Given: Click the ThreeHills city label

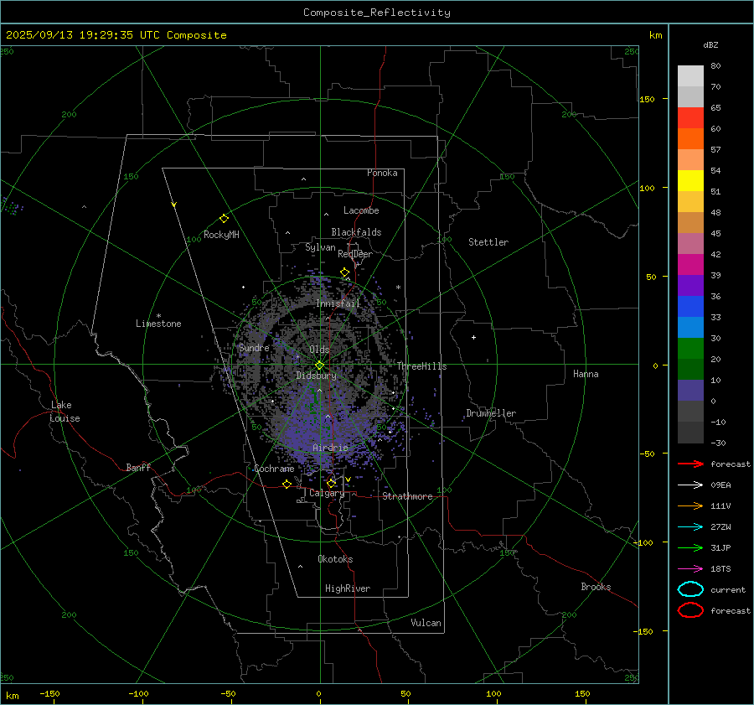Looking at the screenshot, I should (421, 366).
